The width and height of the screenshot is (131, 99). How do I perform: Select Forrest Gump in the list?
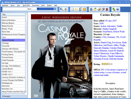(13, 57)
